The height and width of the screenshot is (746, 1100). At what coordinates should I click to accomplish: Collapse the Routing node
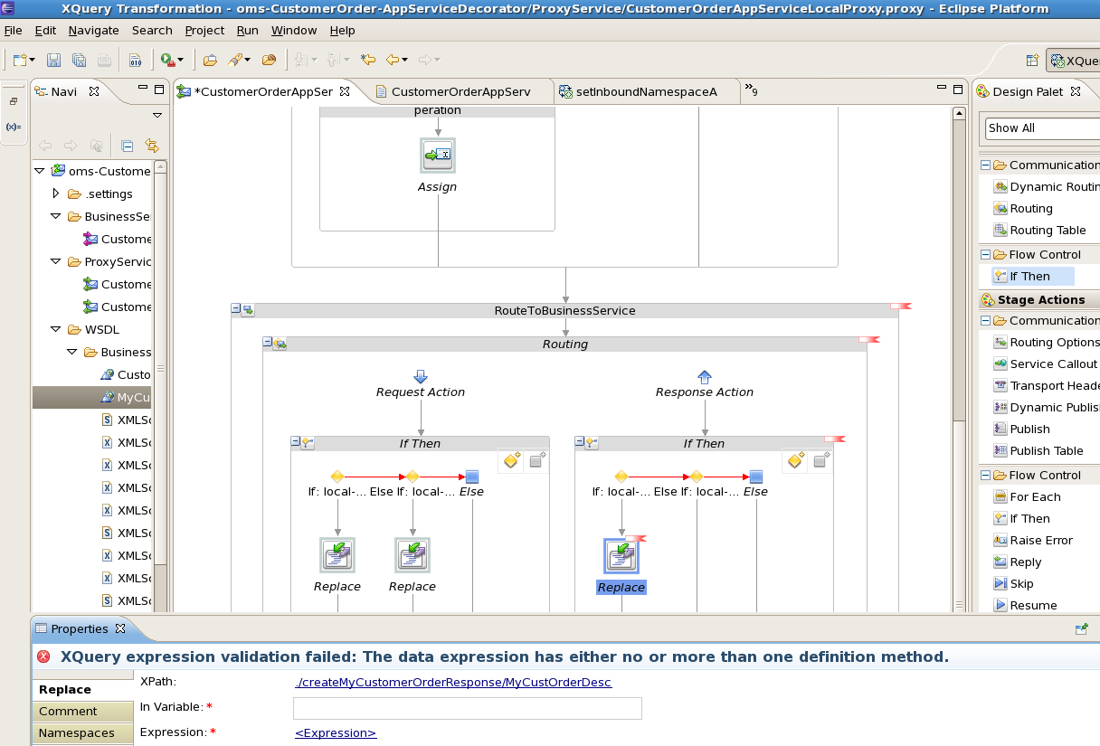pyautogui.click(x=267, y=343)
